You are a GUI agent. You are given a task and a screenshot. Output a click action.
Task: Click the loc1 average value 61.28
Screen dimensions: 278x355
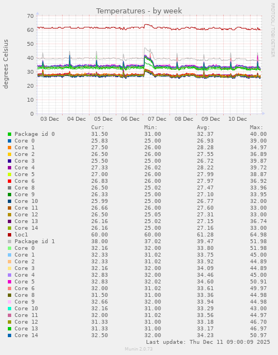pos(205,235)
